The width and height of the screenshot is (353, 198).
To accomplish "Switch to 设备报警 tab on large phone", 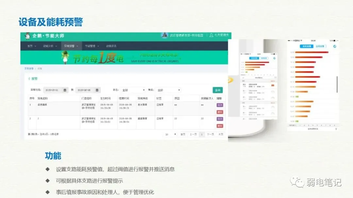I will (320, 46).
